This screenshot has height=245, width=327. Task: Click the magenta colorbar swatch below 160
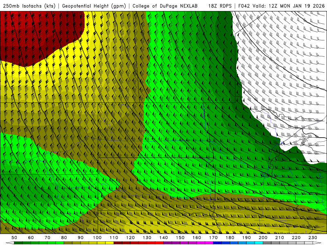pos(201,243)
